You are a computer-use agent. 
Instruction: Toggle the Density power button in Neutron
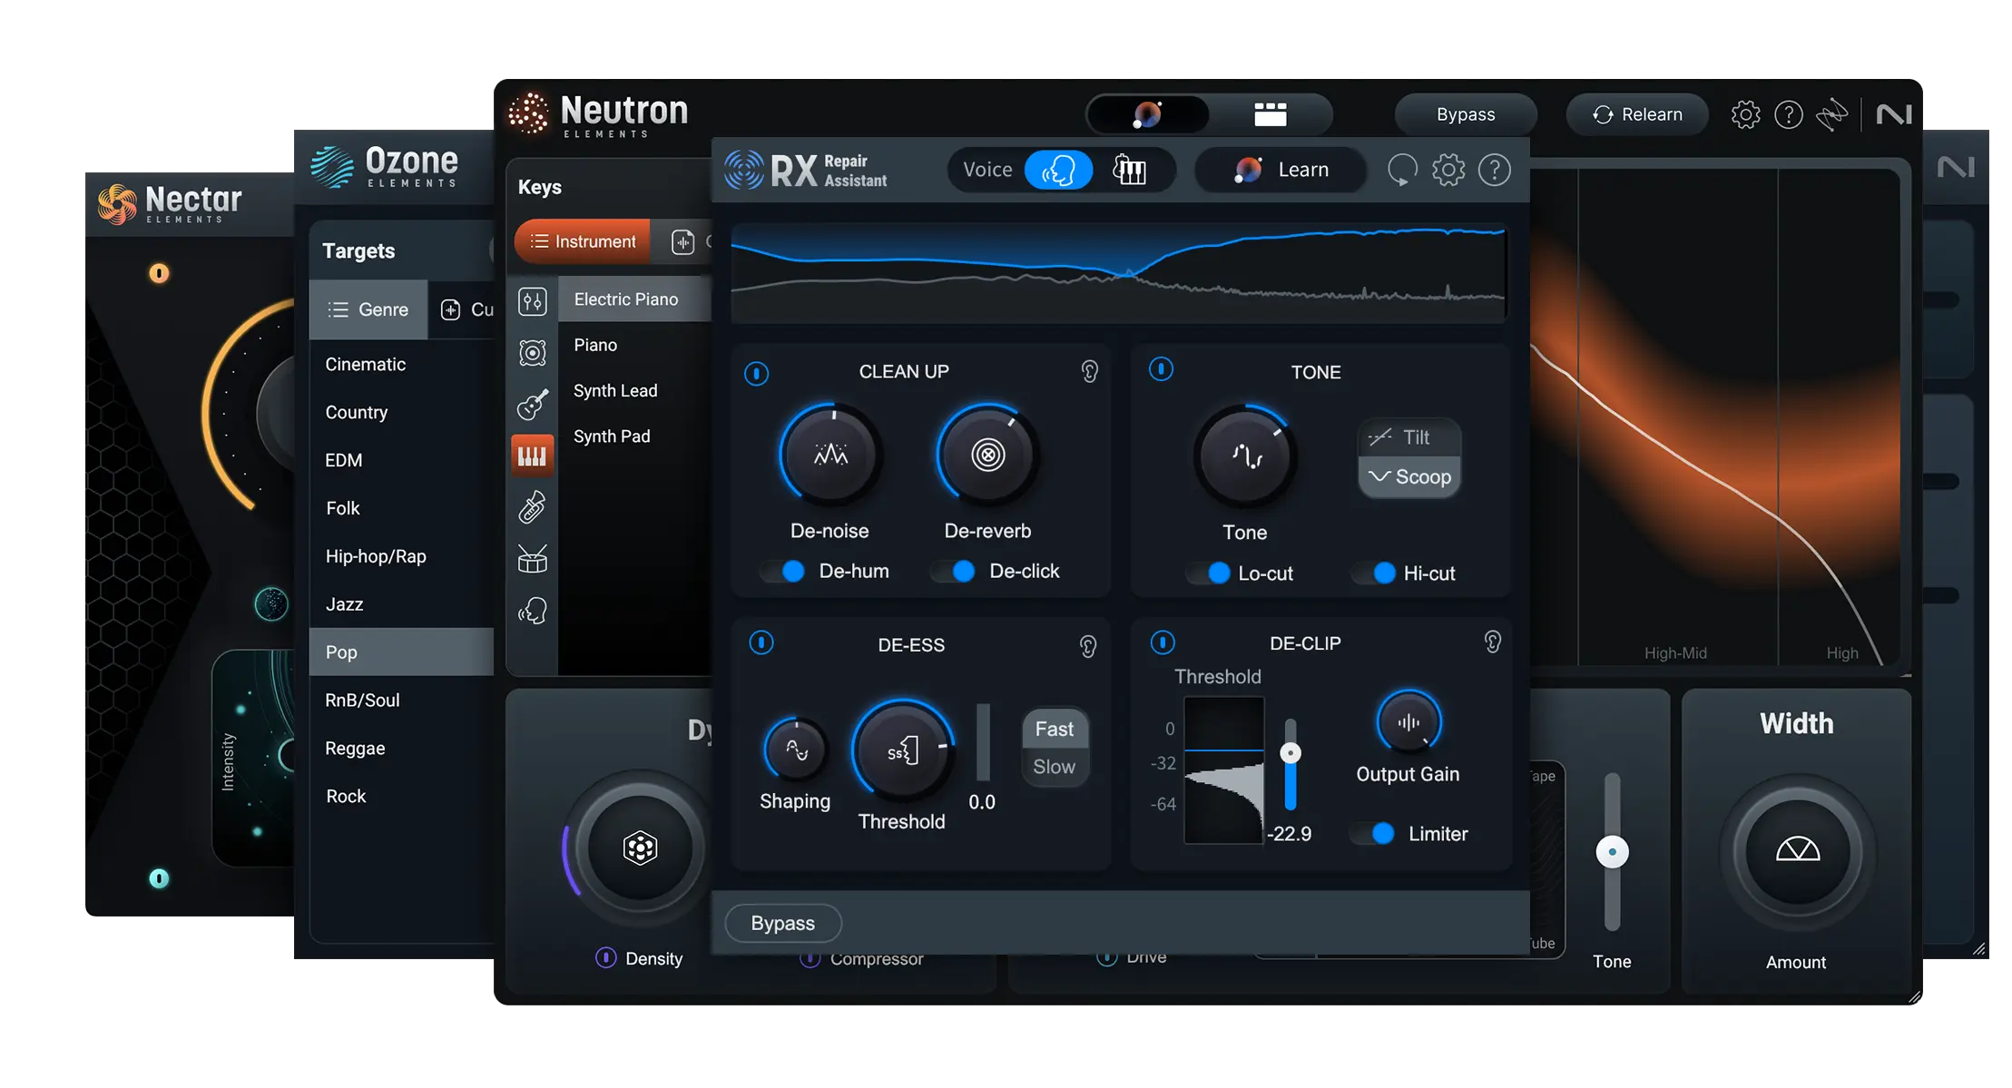pyautogui.click(x=605, y=957)
